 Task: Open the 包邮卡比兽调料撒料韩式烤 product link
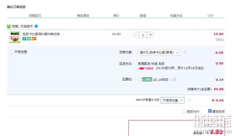[x=42, y=34]
